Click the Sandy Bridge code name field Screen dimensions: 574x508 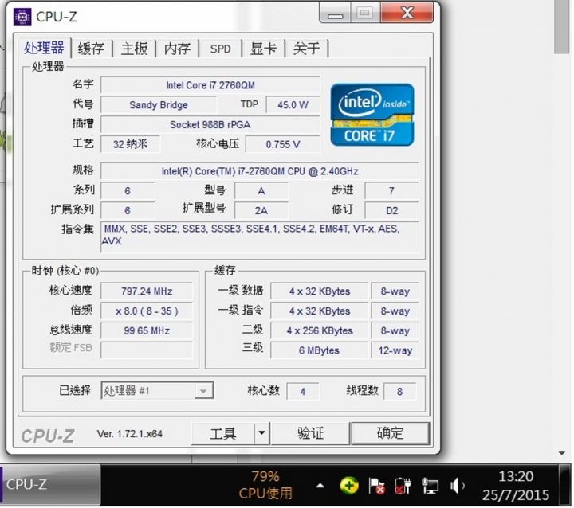(x=158, y=105)
